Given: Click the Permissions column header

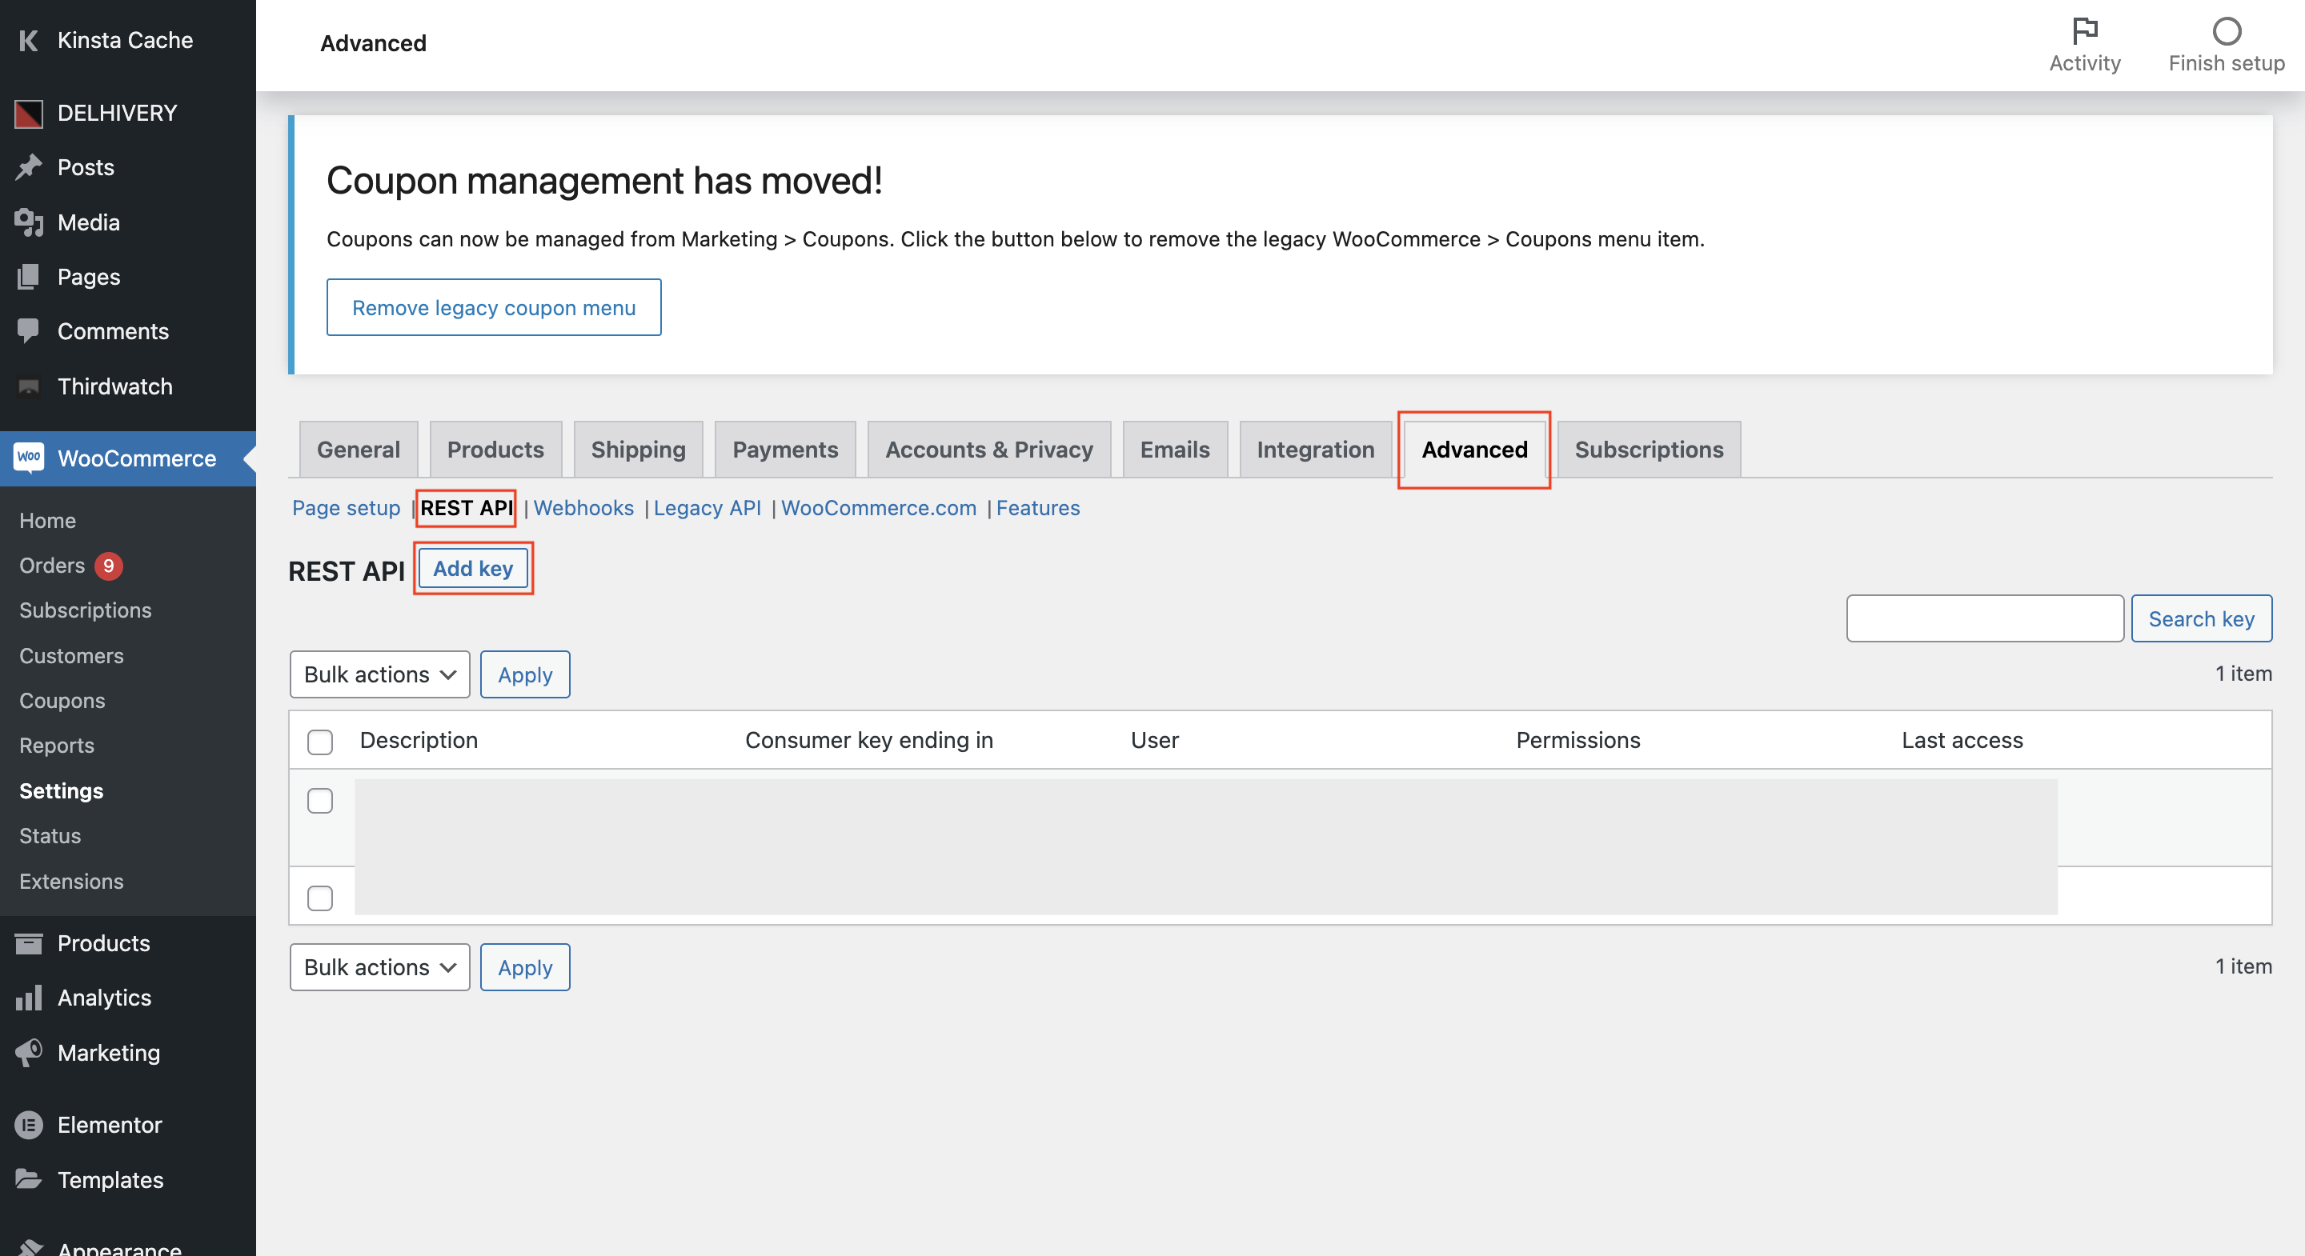Looking at the screenshot, I should click(1578, 740).
